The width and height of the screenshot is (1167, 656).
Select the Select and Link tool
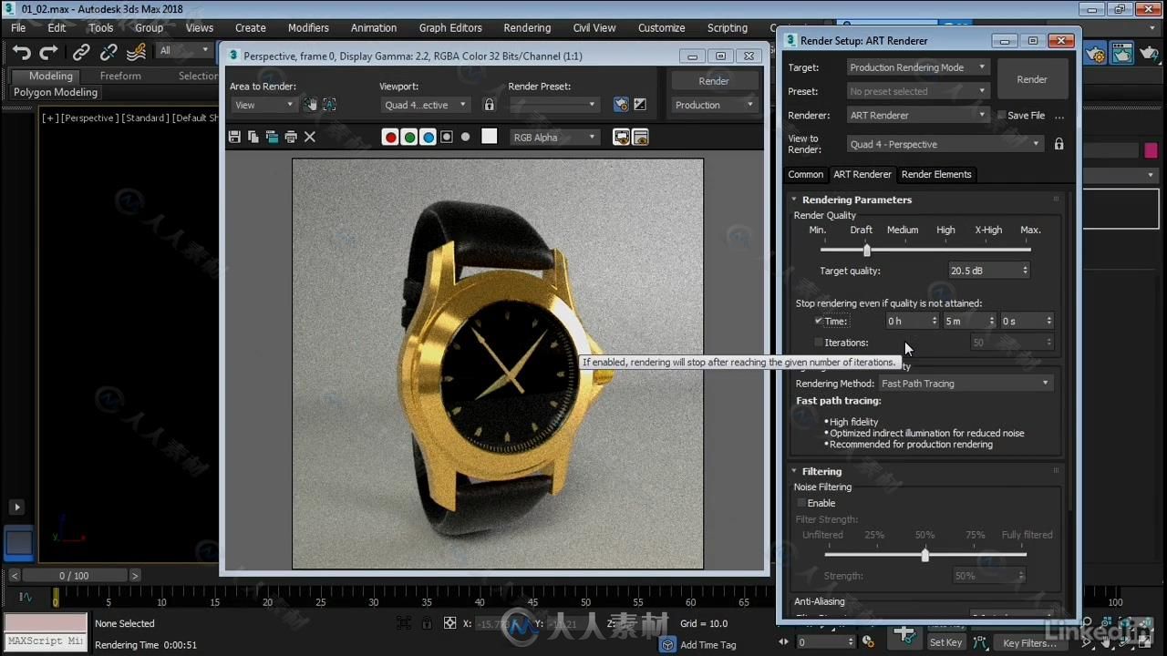(x=81, y=52)
